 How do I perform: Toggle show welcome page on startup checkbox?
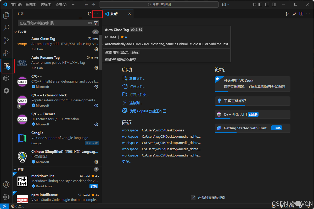click(193, 198)
